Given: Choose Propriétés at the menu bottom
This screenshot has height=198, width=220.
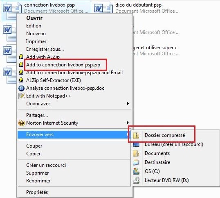Looking at the screenshot, I should click(x=37, y=192).
